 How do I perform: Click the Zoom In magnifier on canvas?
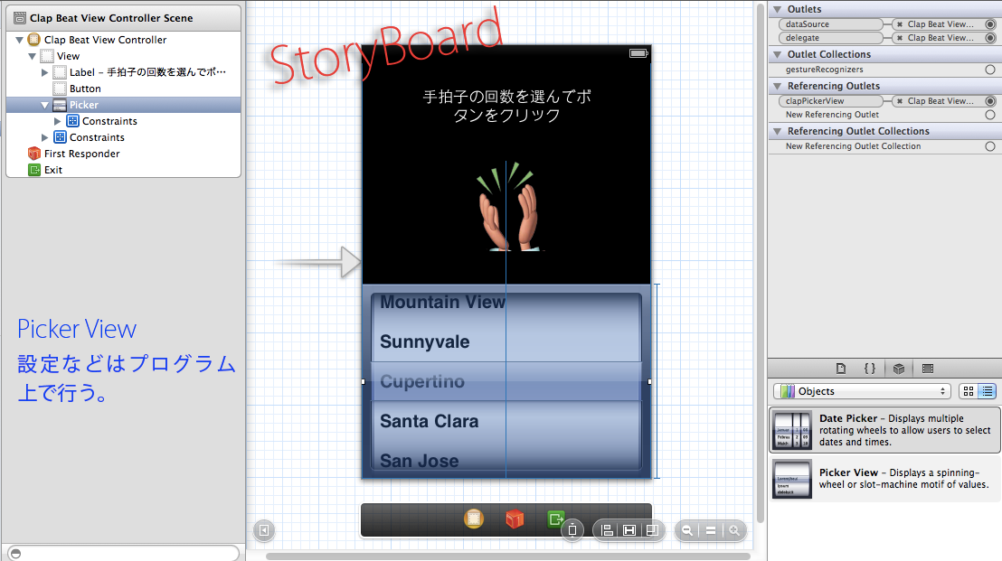click(x=734, y=530)
